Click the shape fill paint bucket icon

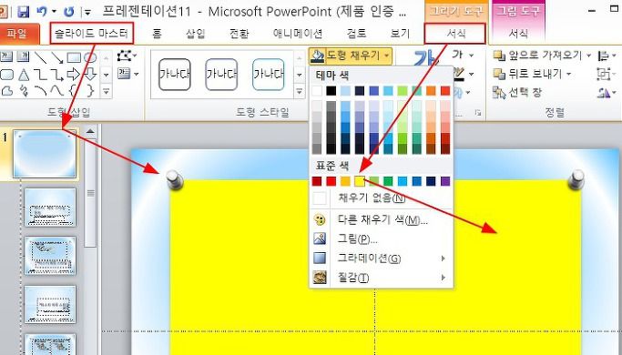click(317, 56)
